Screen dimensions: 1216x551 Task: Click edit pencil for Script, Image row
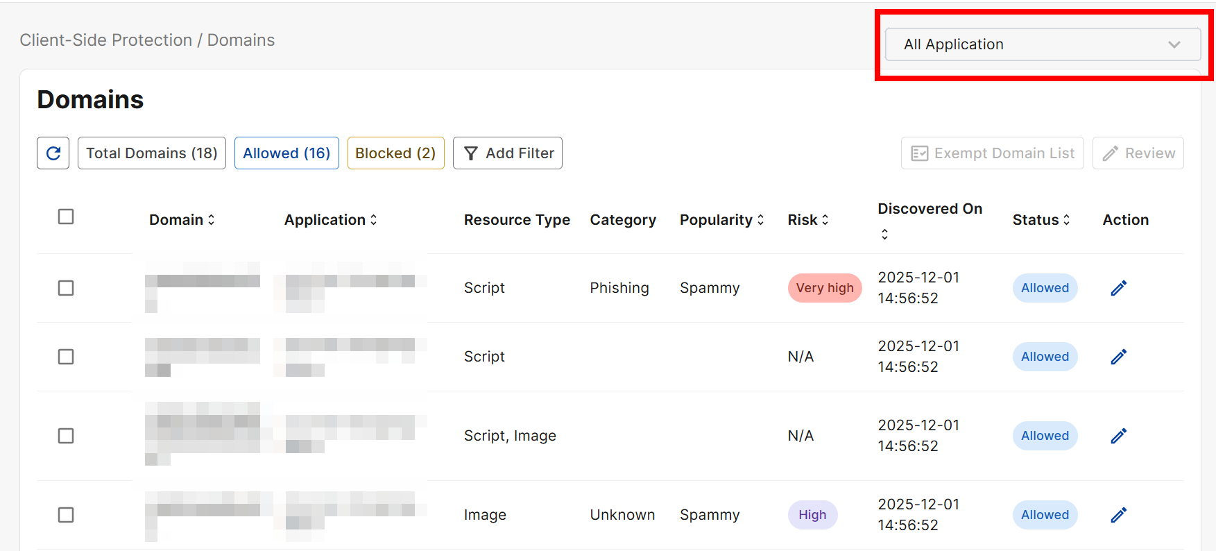click(x=1118, y=436)
